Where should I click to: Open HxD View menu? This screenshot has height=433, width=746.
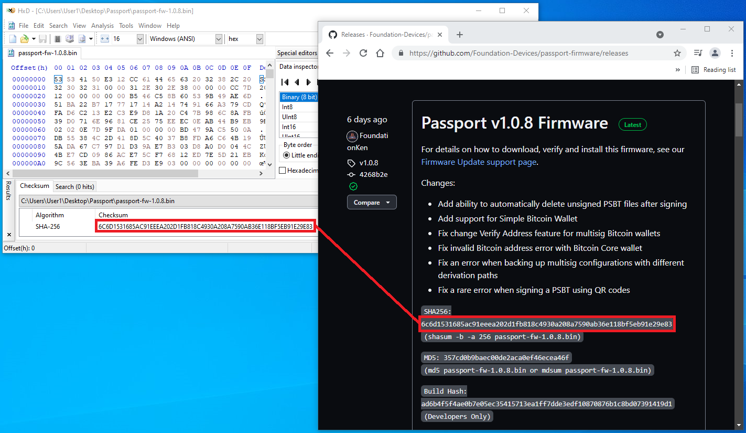79,25
